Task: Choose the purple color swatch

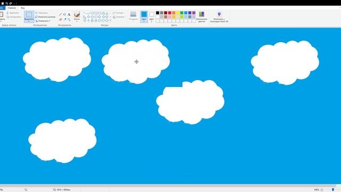Action: [194, 13]
